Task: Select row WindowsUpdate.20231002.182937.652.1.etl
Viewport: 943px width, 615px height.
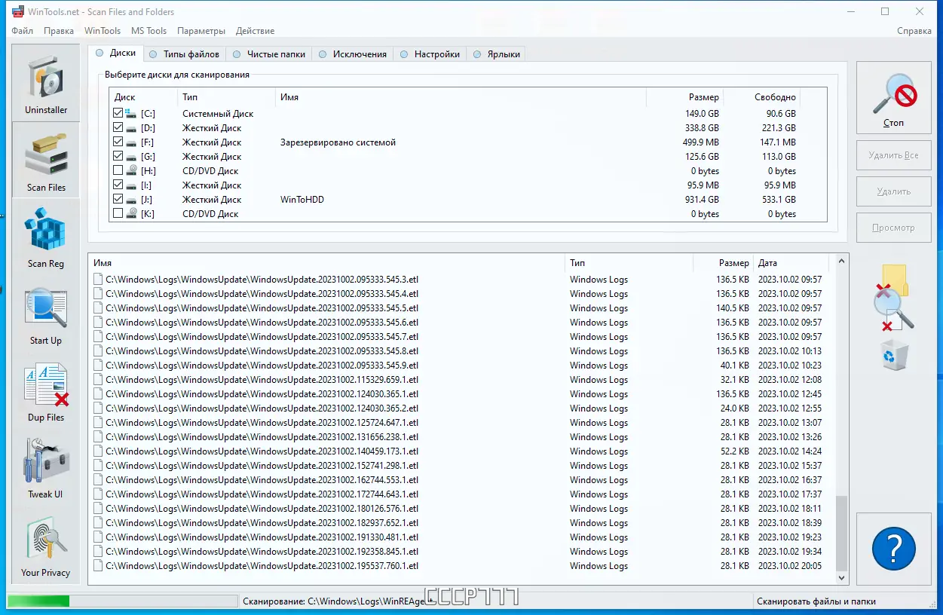Action: 461,523
